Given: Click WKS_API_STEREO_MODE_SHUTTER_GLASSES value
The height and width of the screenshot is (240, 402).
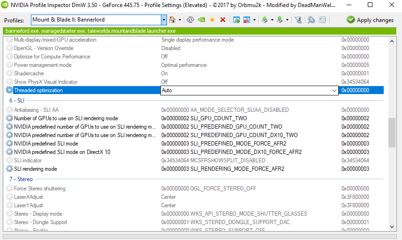Looking at the screenshot, I should [234, 214].
